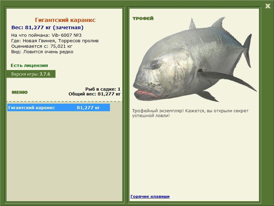Open the МЕНЮ button
The image size is (274, 206).
[20, 92]
